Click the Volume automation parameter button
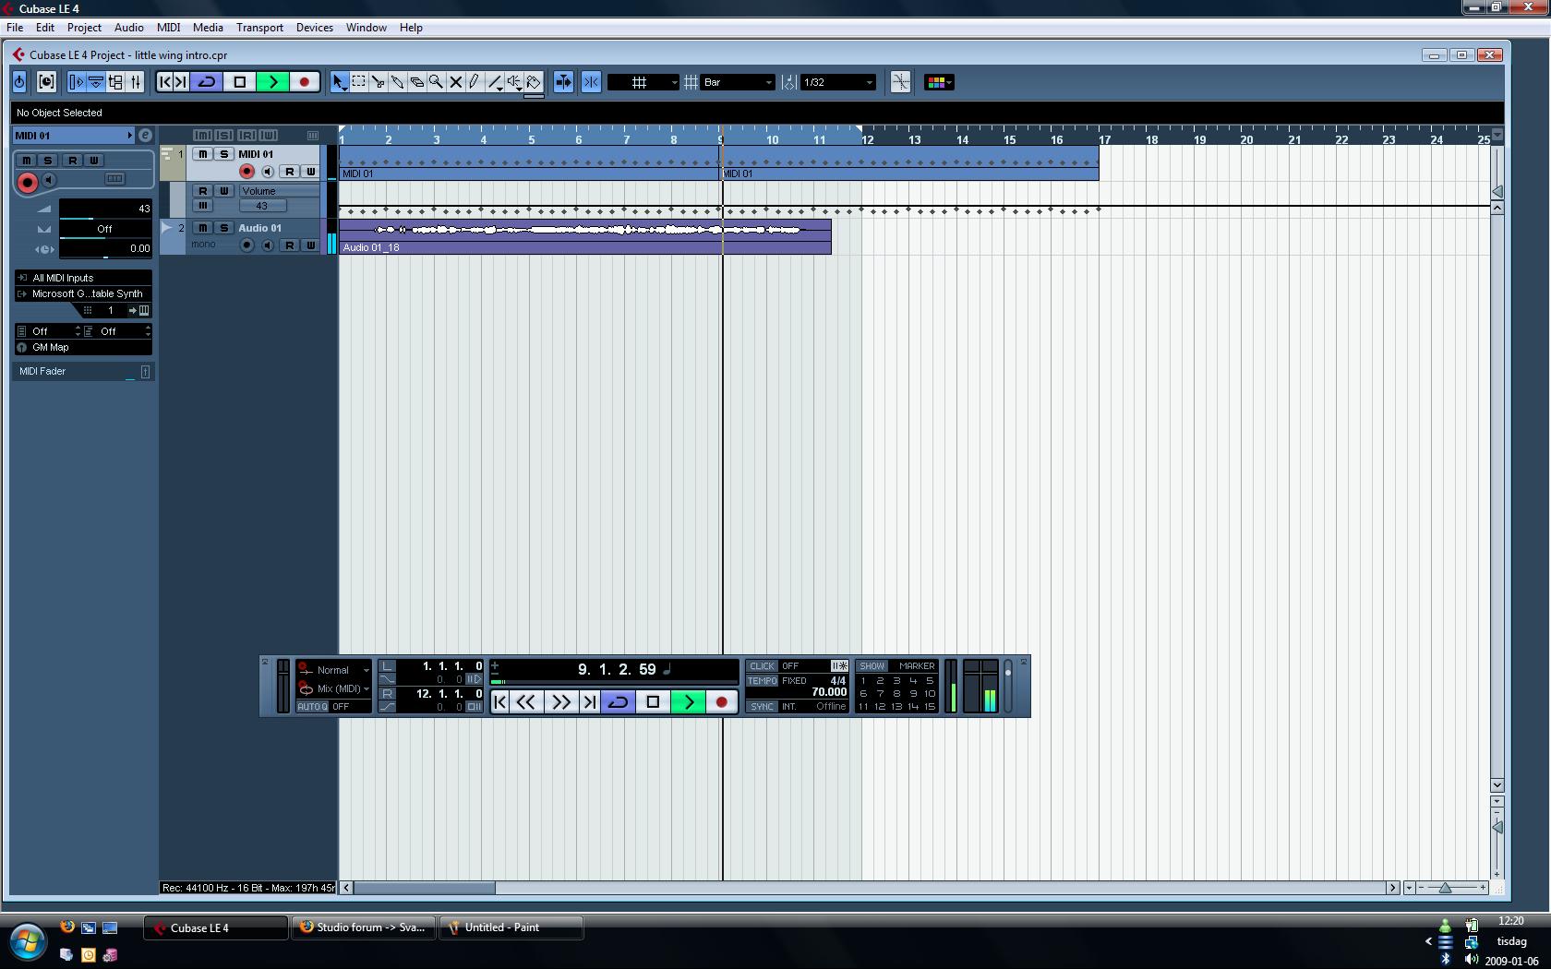1551x969 pixels. coord(279,191)
